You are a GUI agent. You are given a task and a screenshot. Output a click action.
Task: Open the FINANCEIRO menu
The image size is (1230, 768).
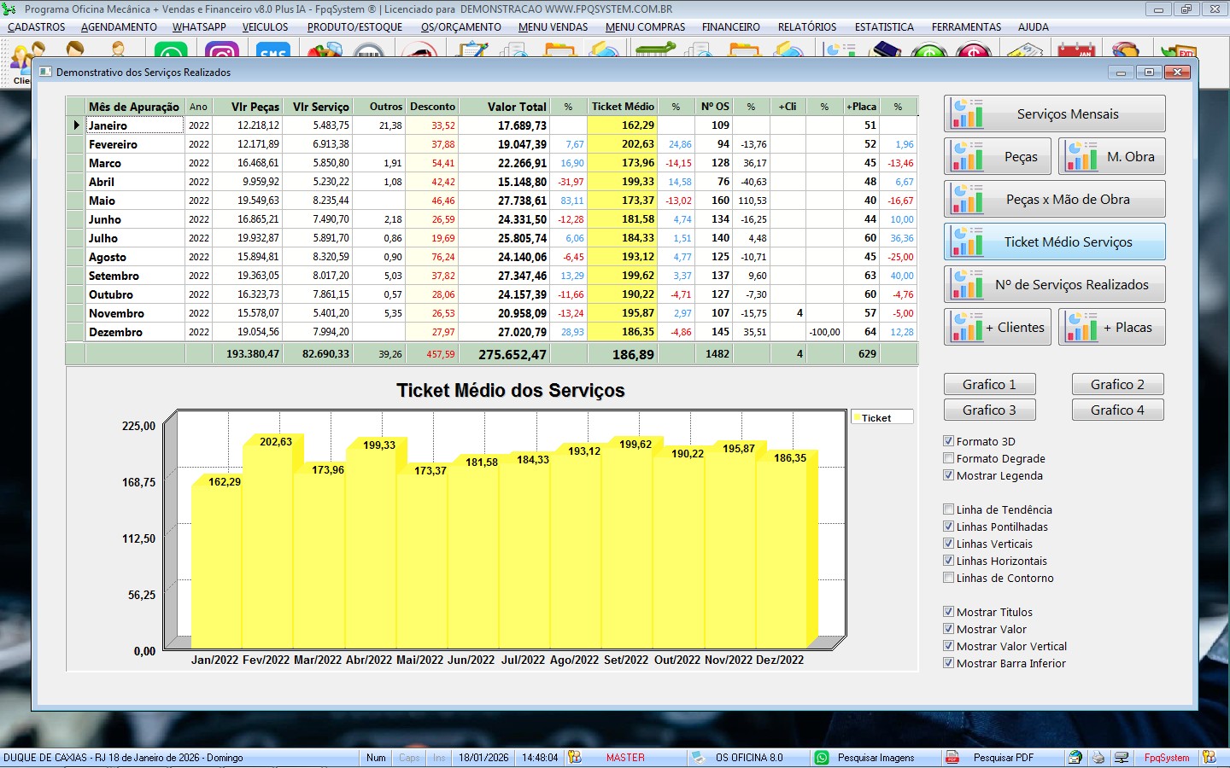[x=730, y=27]
